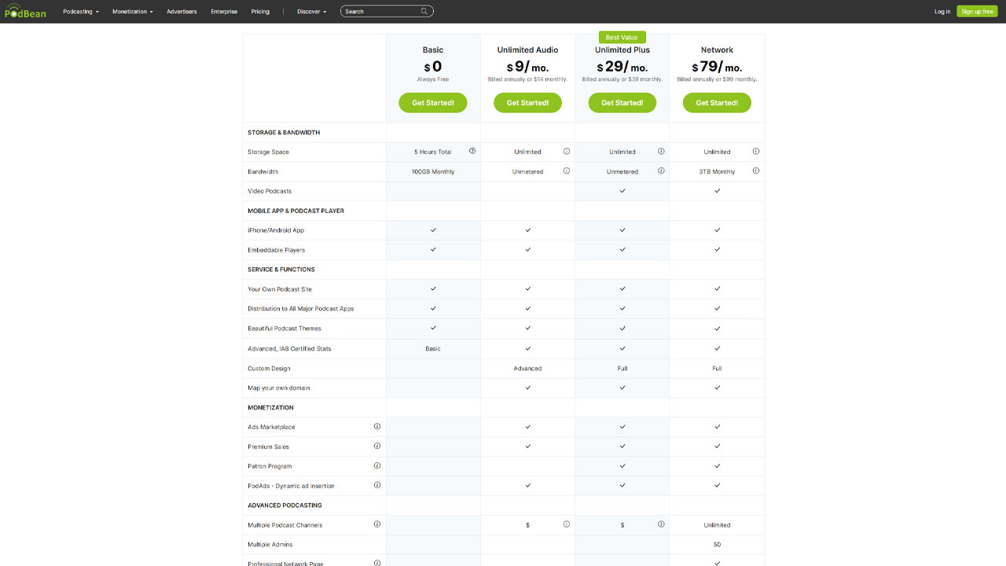The height and width of the screenshot is (566, 1006).
Task: Open info icon for Unlimited Audio Storage Space
Action: point(567,151)
